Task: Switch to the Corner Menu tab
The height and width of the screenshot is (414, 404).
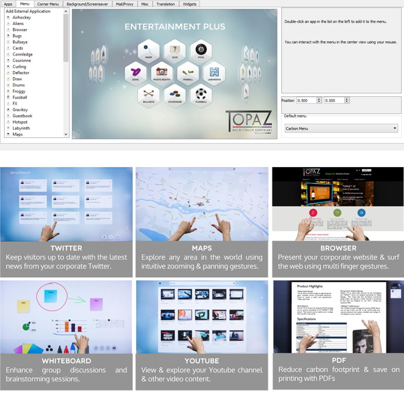Action: click(48, 4)
